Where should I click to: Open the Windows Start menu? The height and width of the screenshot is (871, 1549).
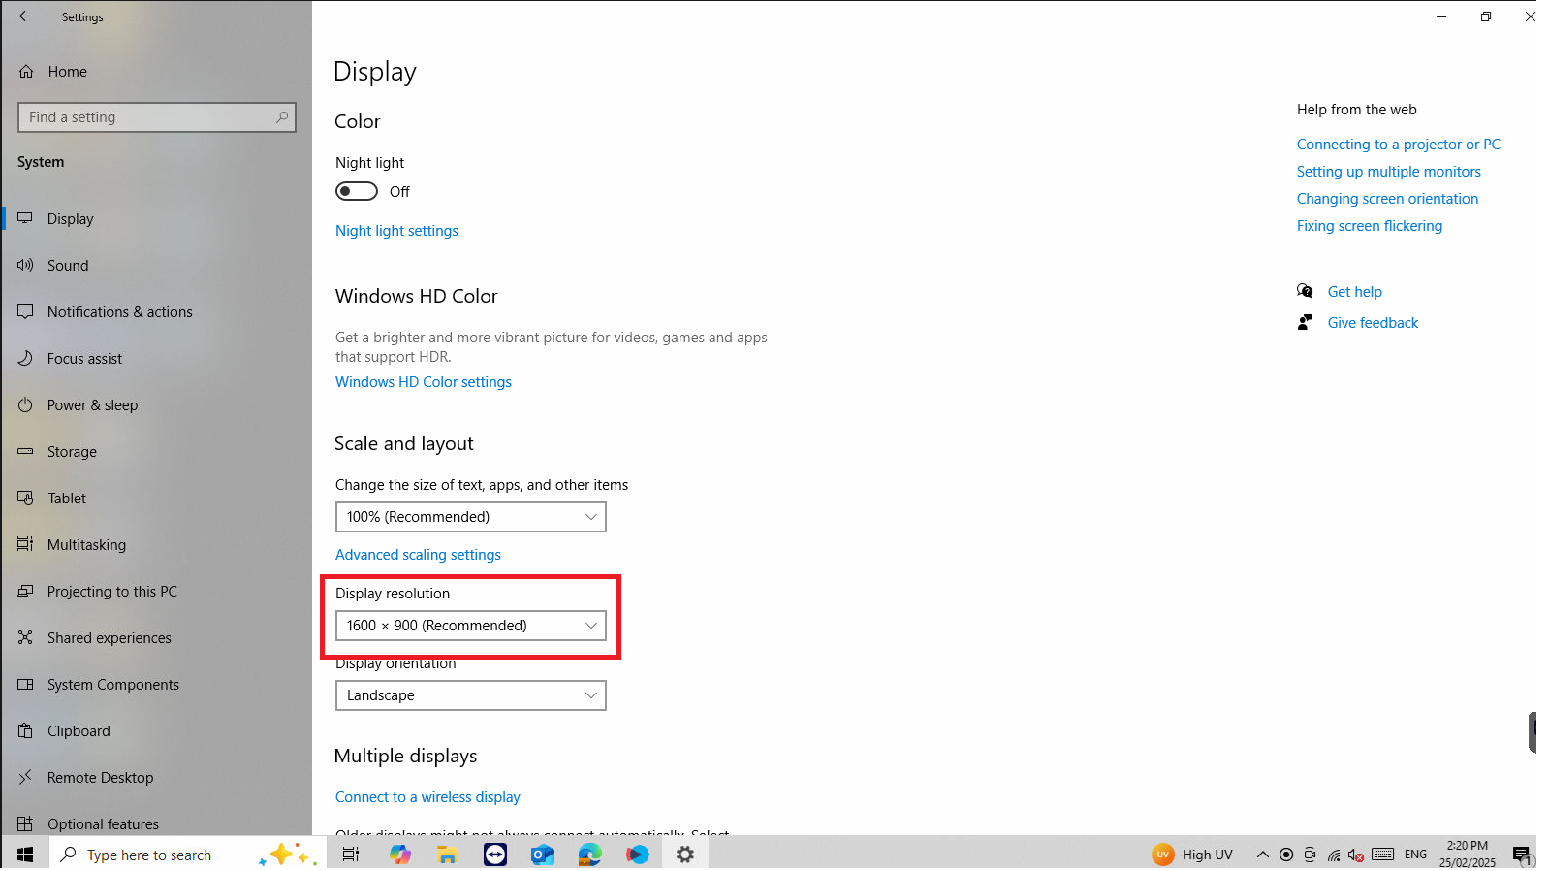pyautogui.click(x=25, y=855)
